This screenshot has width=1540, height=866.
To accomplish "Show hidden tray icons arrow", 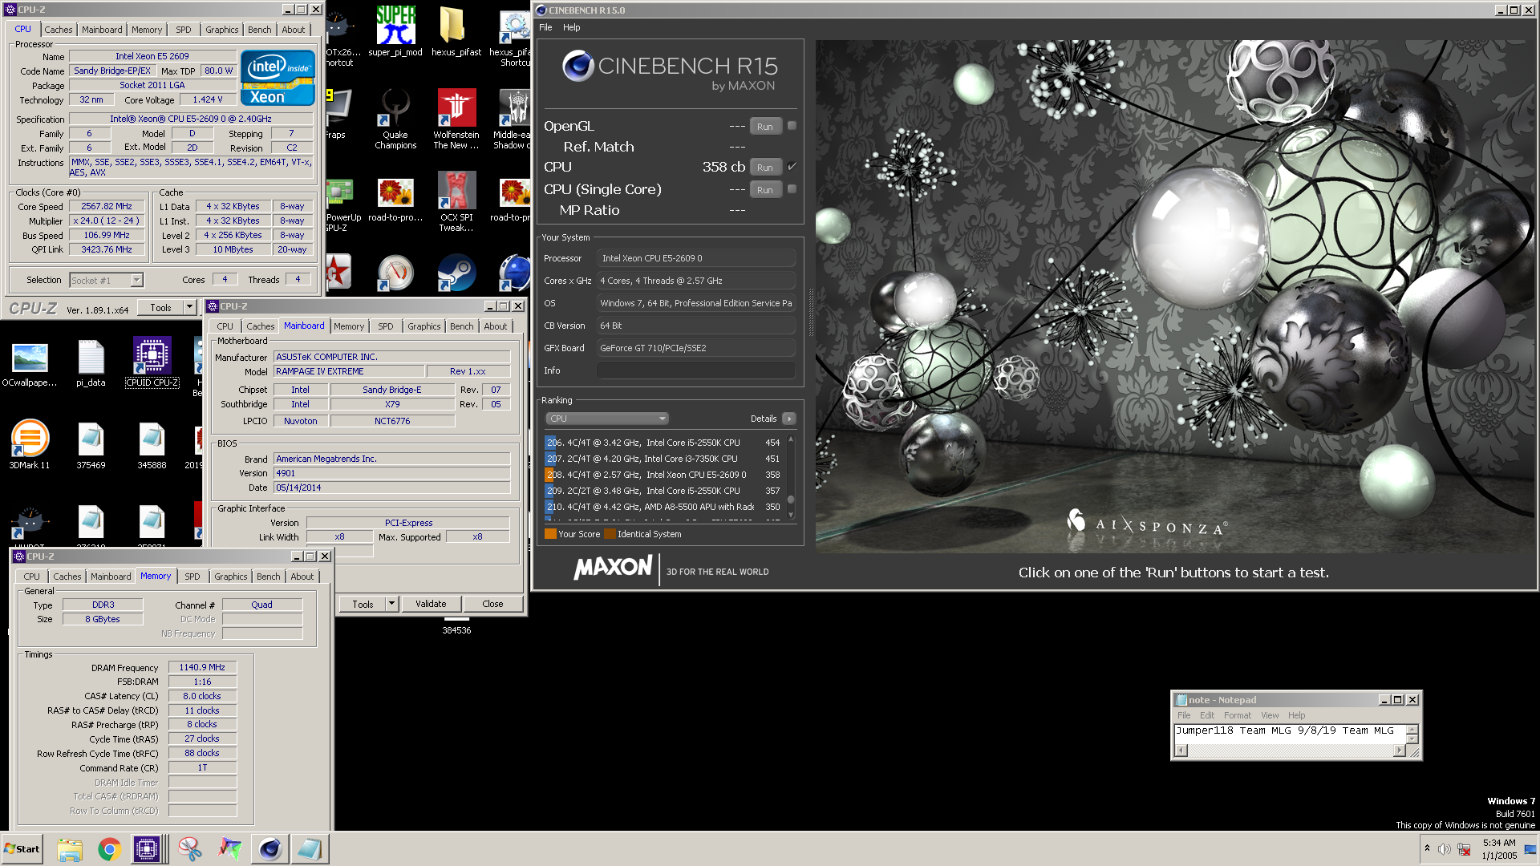I will [1427, 848].
